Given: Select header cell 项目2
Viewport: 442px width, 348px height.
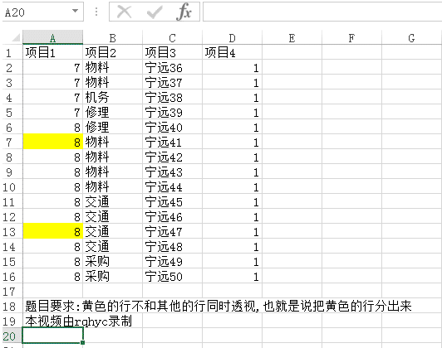Looking at the screenshot, I should pyautogui.click(x=112, y=52).
